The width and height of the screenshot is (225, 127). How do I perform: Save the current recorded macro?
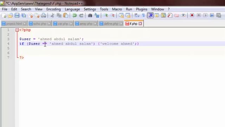219,16
